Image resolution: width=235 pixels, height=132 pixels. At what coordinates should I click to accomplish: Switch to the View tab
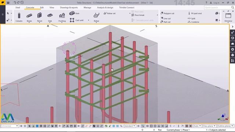[52, 7]
